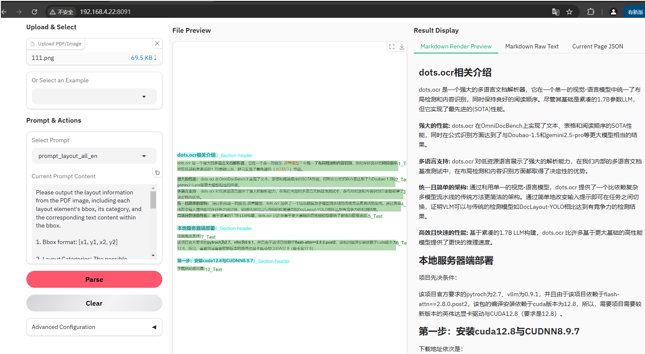645x354 pixels.
Task: Click the Parse button
Action: tap(94, 279)
